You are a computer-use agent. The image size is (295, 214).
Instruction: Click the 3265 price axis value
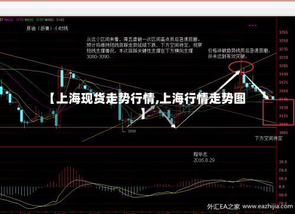283,32
